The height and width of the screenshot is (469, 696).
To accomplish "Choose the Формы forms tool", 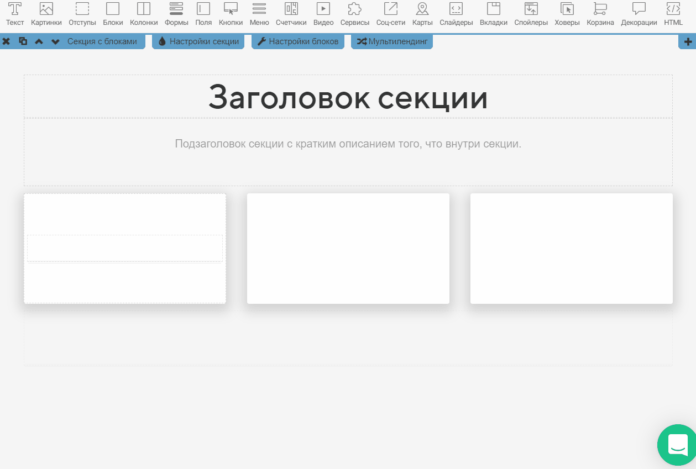I will (176, 14).
